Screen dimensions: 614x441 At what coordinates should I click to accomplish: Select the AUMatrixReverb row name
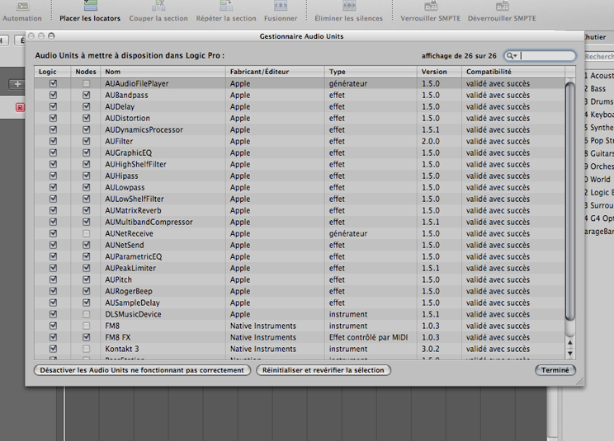tap(133, 210)
